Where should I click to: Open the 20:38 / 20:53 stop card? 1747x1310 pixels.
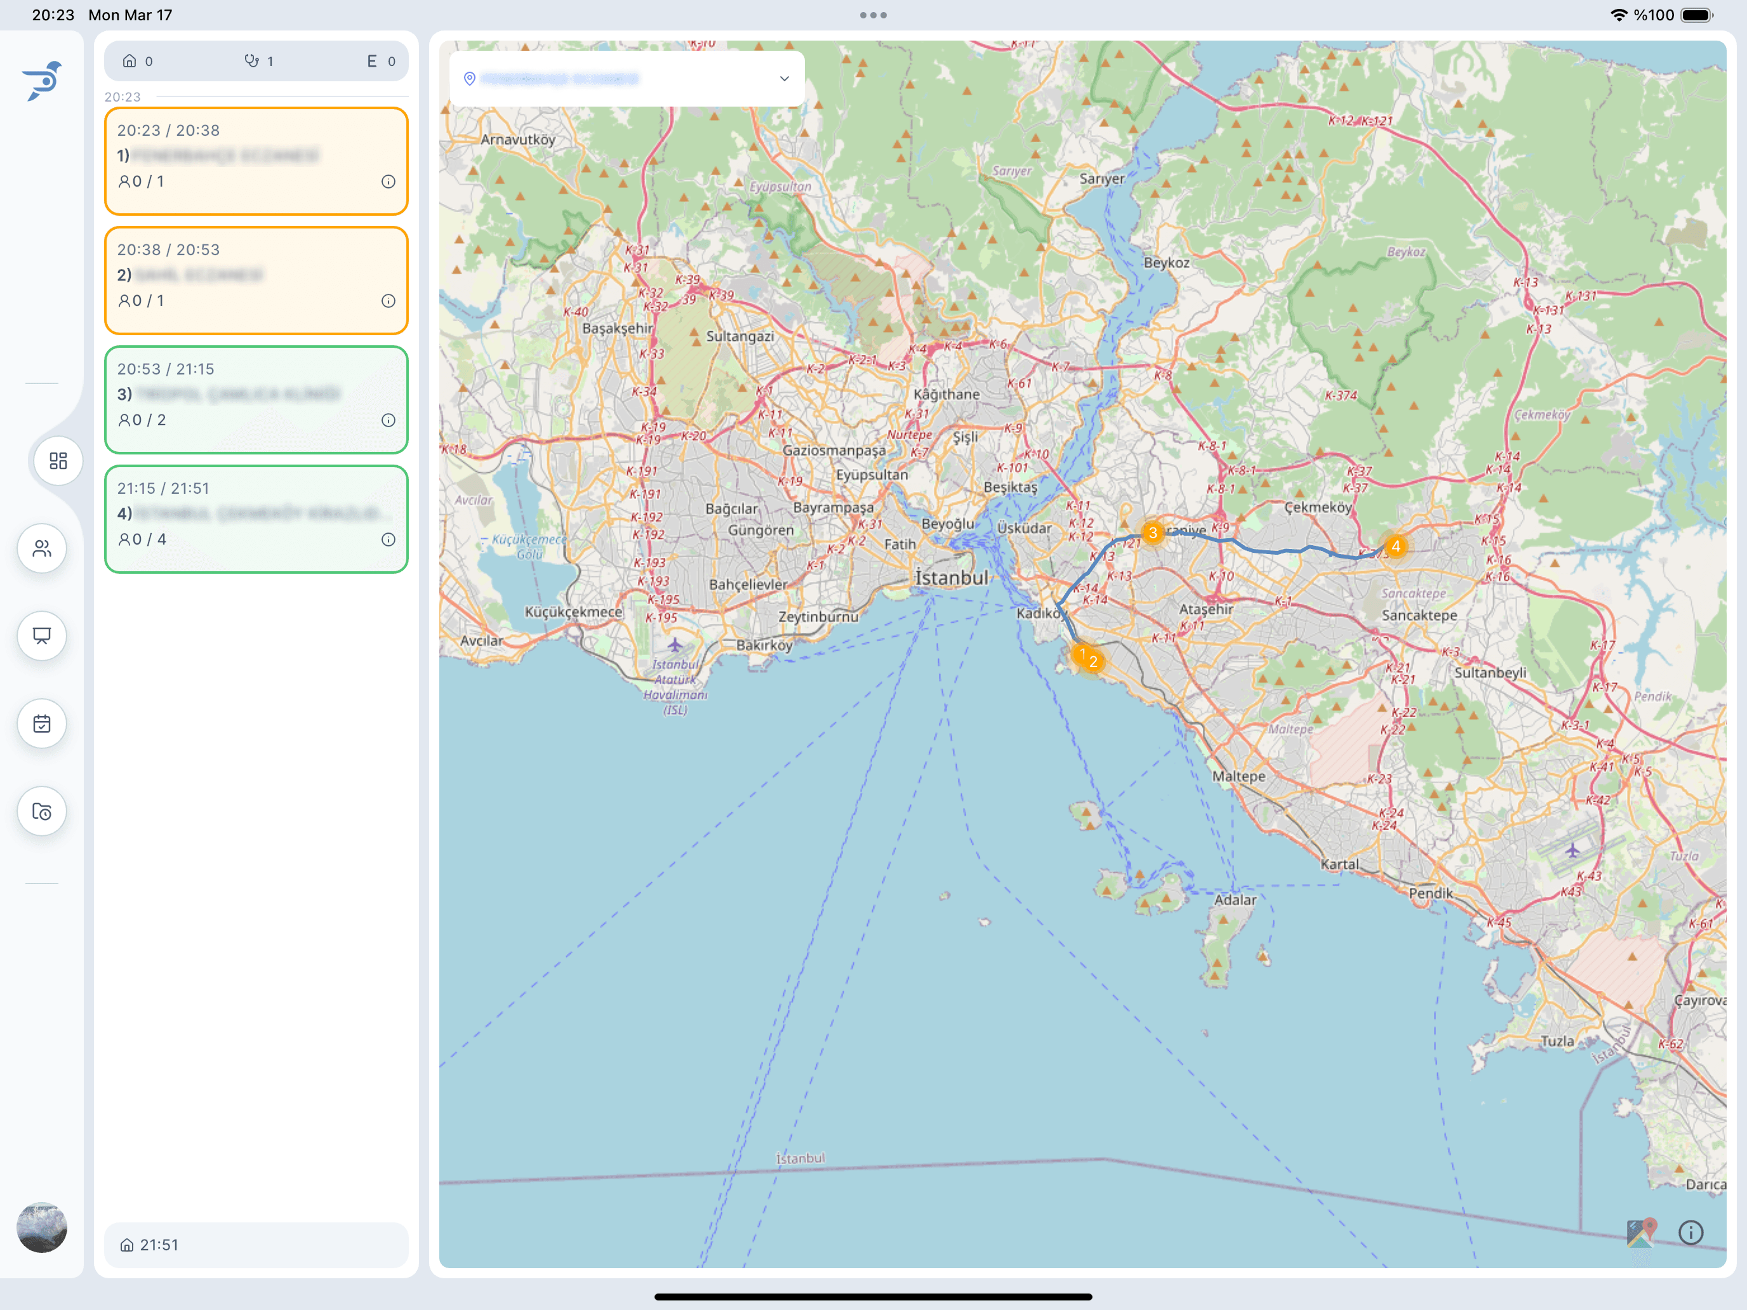256,281
